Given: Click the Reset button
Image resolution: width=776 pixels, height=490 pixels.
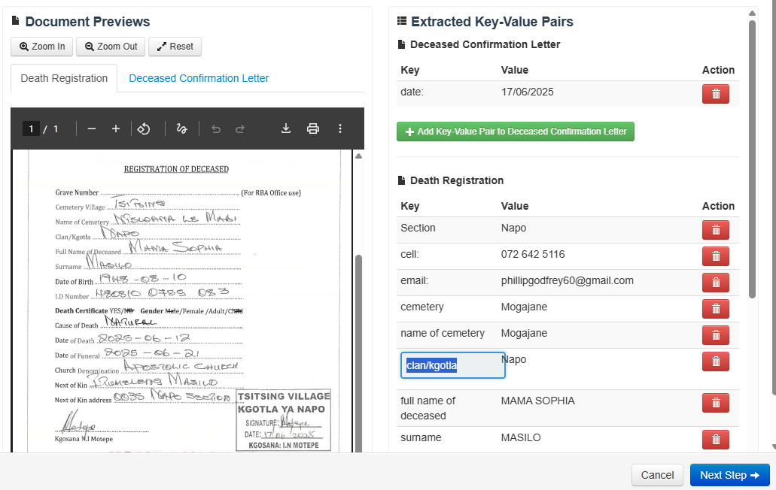Looking at the screenshot, I should pos(175,47).
